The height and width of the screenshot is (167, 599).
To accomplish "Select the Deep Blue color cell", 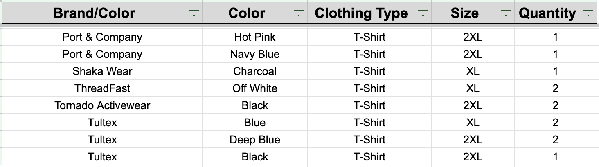I will click(x=255, y=140).
